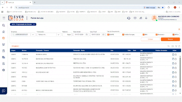Click the Data Final date field
The image size is (182, 102).
tap(98, 35)
